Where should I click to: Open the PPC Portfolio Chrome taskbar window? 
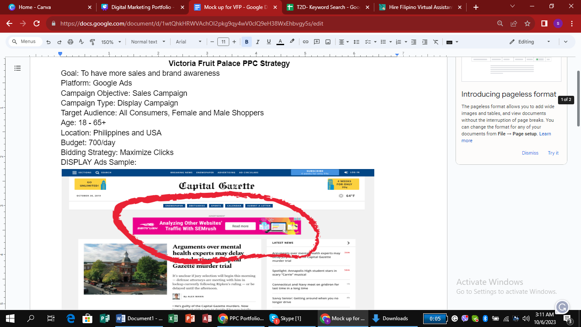[241, 318]
